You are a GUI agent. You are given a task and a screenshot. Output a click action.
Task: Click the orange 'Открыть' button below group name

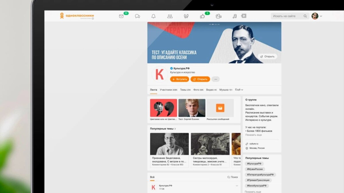click(x=200, y=79)
